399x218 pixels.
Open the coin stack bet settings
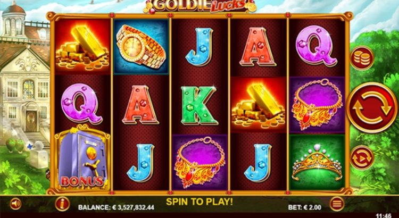pos(362,58)
